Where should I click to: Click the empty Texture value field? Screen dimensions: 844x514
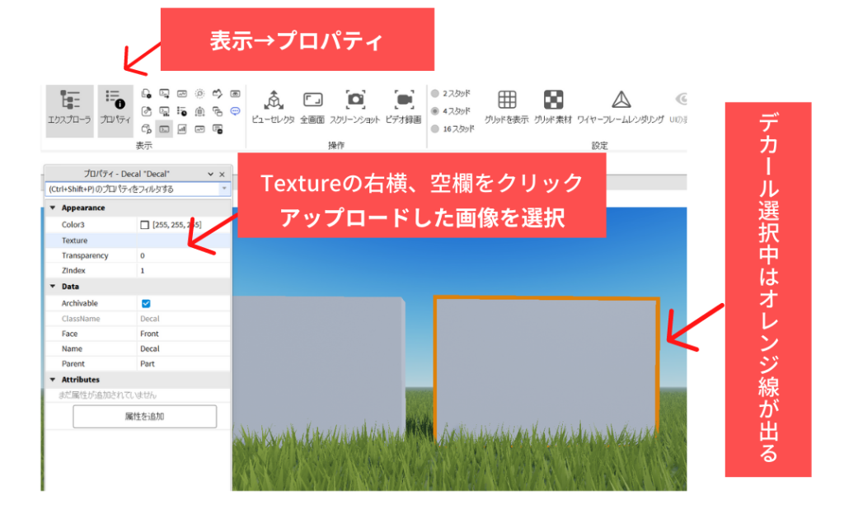(183, 241)
